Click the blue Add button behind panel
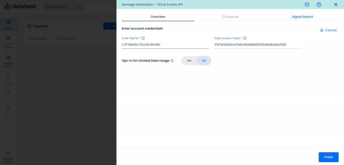 pos(110,26)
